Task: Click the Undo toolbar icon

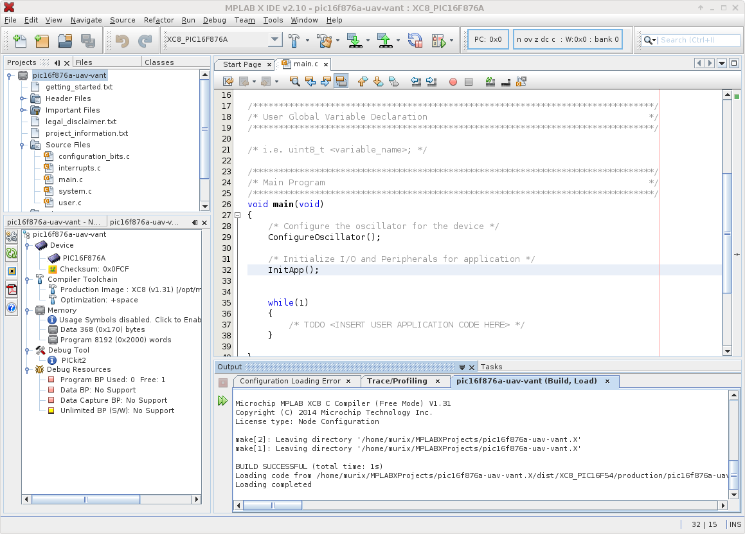Action: (x=122, y=41)
